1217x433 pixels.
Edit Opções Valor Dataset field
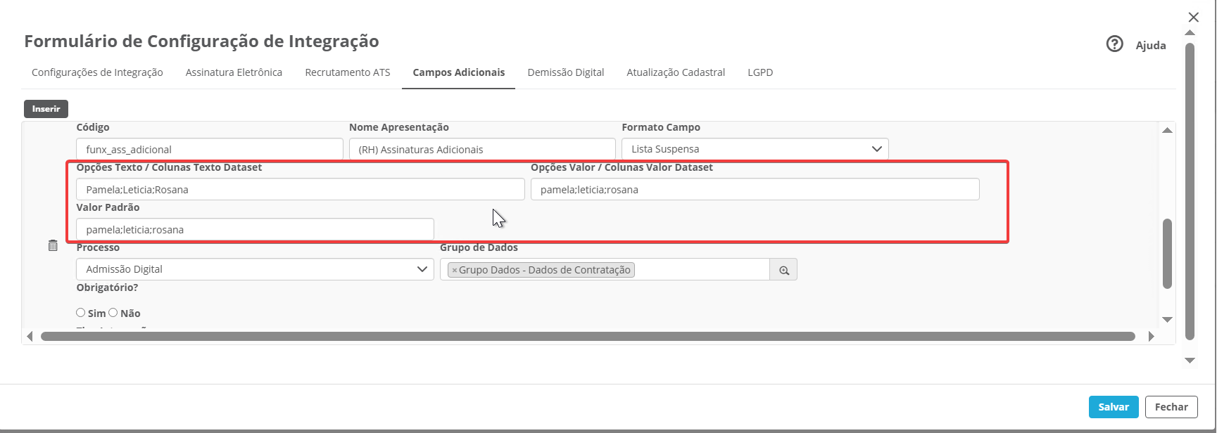pos(755,189)
